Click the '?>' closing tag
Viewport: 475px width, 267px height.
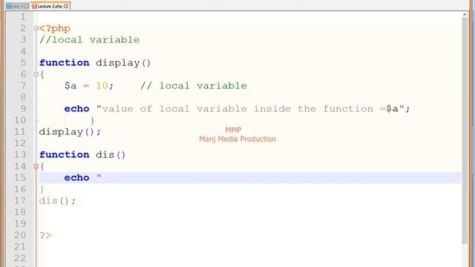(45, 235)
